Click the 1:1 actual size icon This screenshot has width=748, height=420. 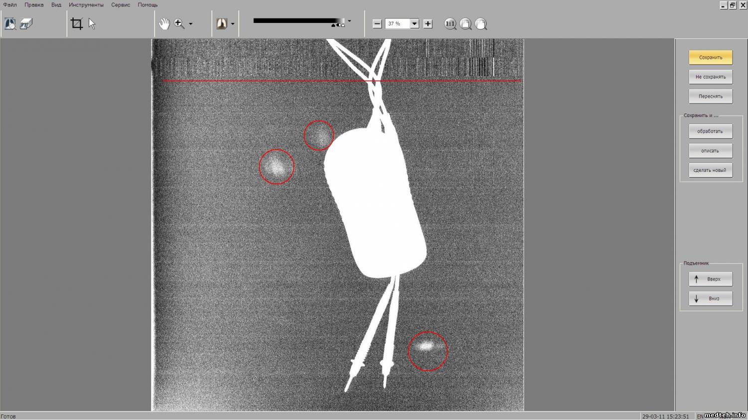pyautogui.click(x=450, y=24)
